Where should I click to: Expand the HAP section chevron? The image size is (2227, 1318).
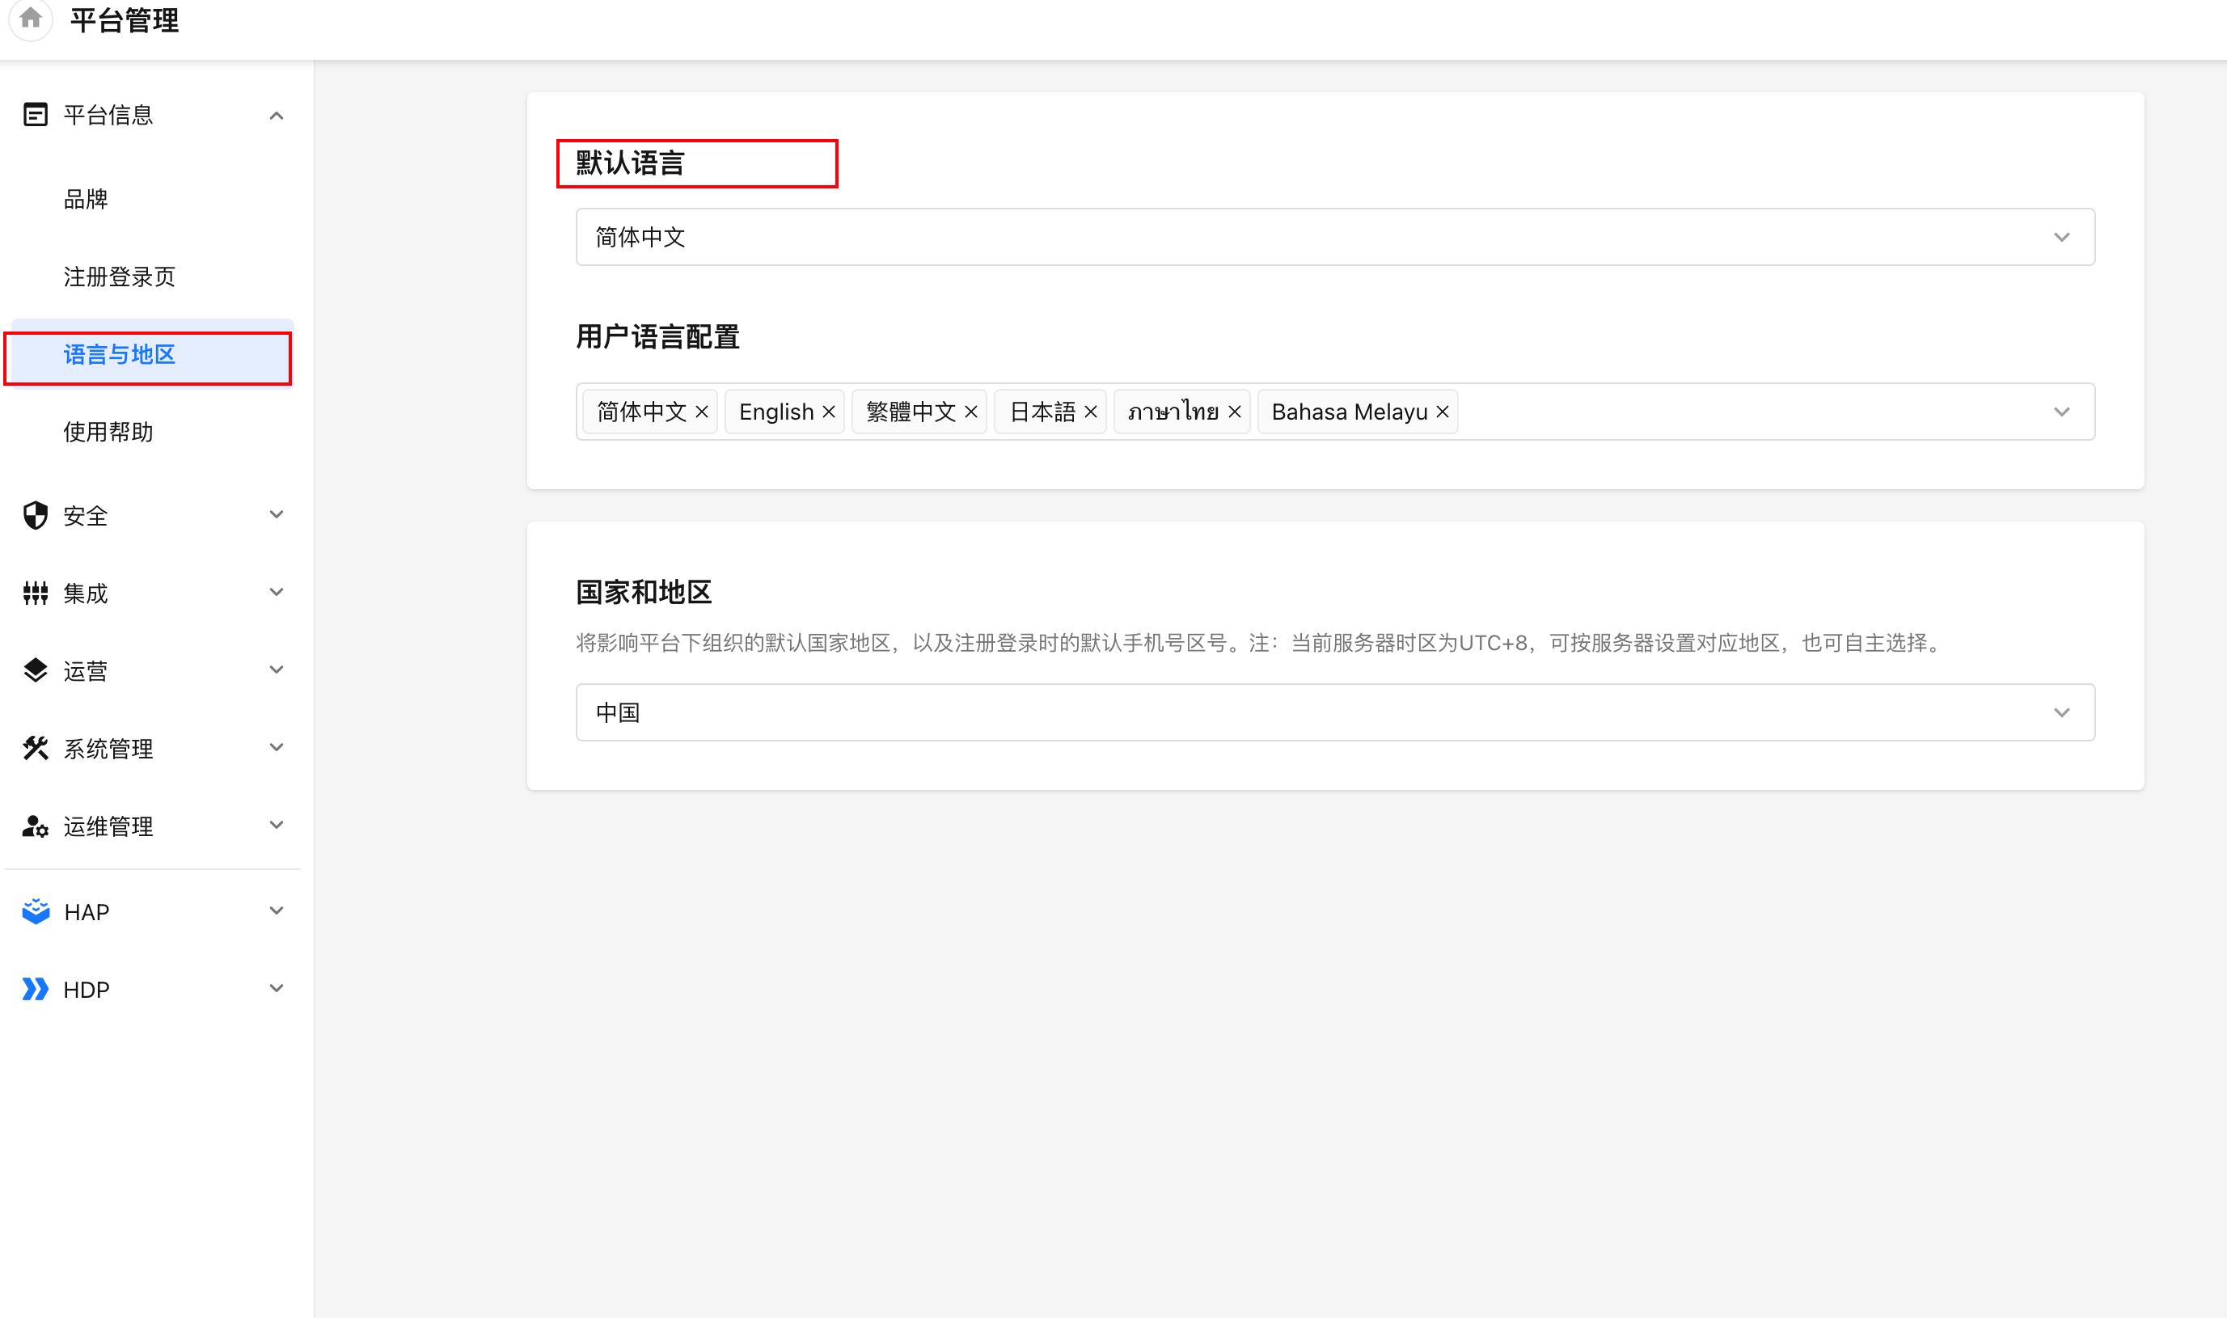click(x=277, y=911)
